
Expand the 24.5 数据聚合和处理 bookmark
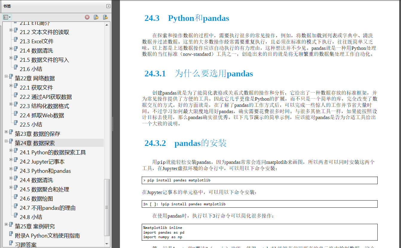click(11, 187)
